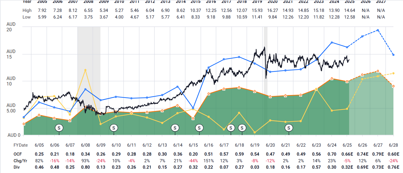This screenshot has width=403, height=173.
Task: Select the yellow line spike point at 2008
Action: [x=85, y=70]
